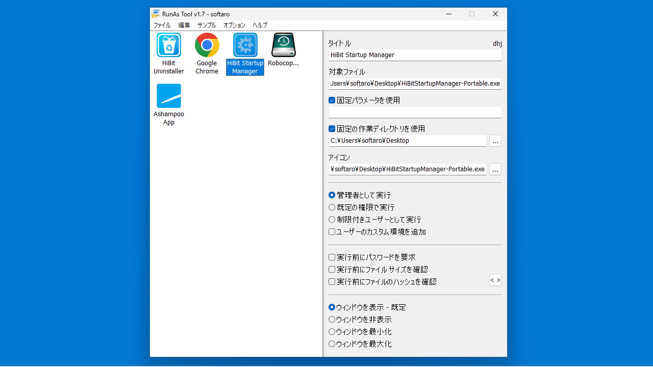The height and width of the screenshot is (367, 653).
Task: Open the ファイル menu
Action: tap(162, 25)
